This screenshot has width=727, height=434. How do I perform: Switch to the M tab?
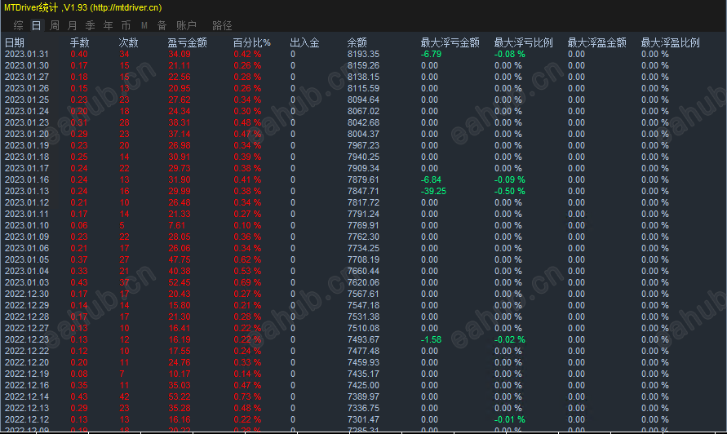coord(144,25)
